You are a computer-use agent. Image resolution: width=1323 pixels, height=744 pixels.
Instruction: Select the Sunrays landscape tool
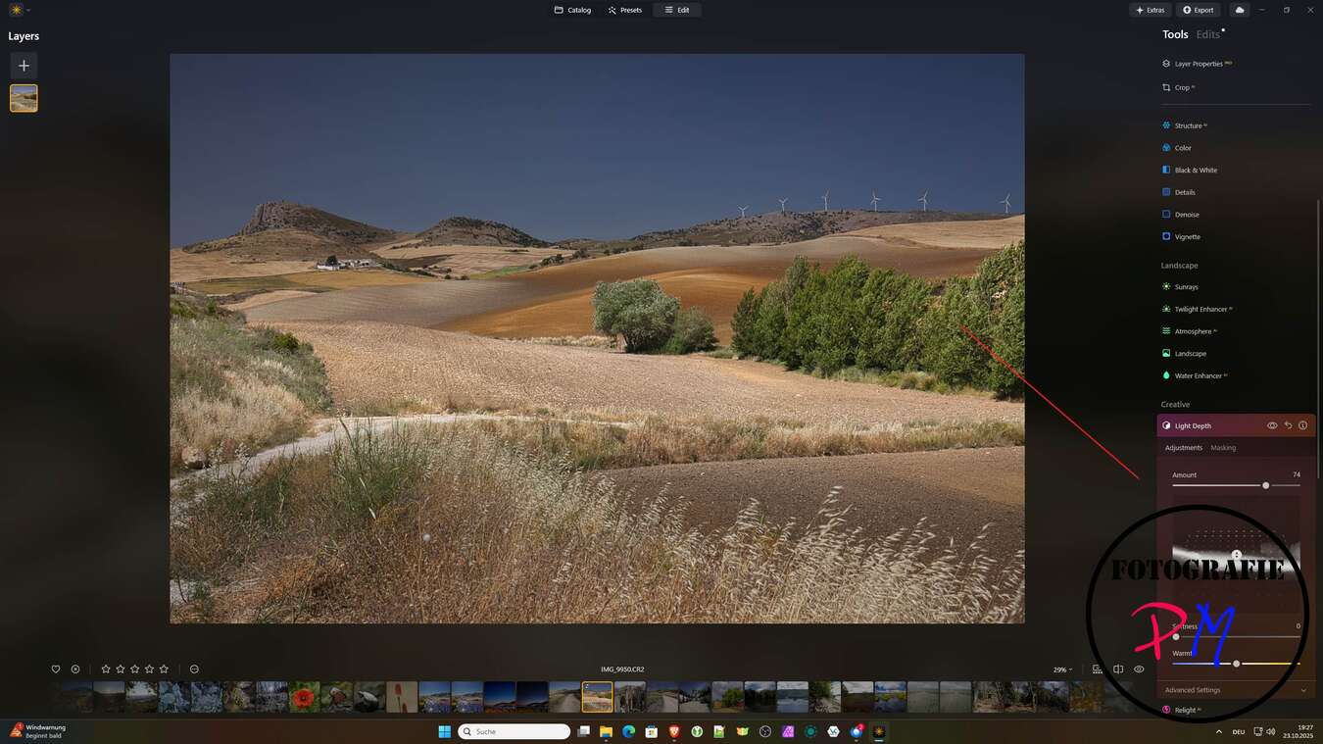(x=1186, y=287)
